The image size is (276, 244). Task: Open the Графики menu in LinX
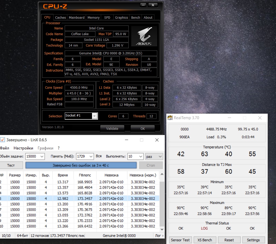pyautogui.click(x=45, y=148)
